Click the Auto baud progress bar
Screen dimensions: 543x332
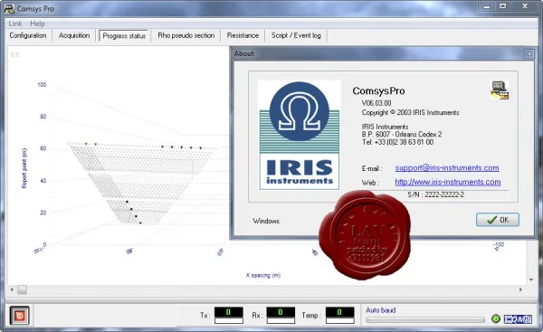425,320
